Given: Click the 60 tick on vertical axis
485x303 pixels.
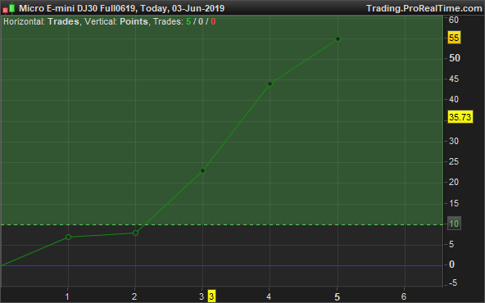Looking at the screenshot, I should [x=454, y=20].
